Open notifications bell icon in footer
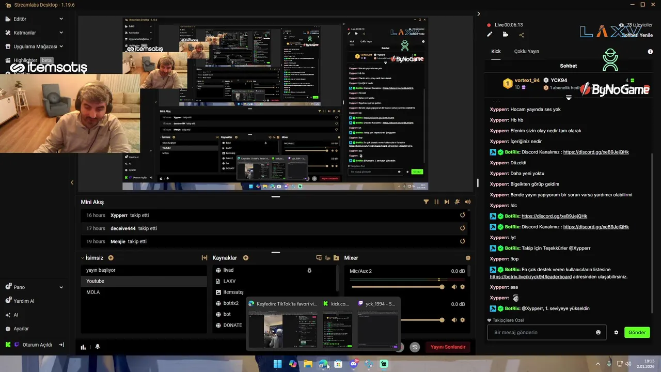 pyautogui.click(x=97, y=347)
